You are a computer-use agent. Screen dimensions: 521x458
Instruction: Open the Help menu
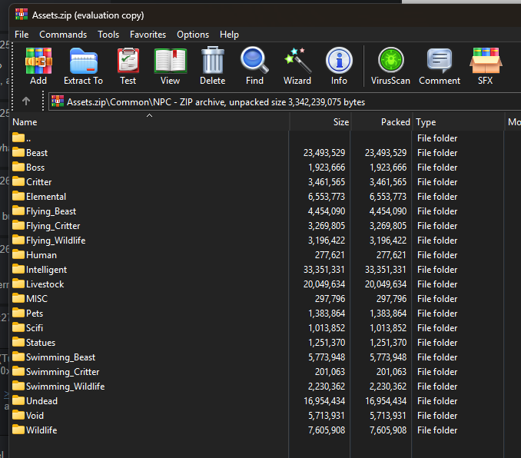[x=229, y=35]
